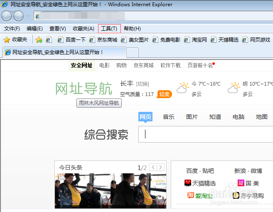
Task: Click the IE logo in title bar
Action: [4, 4]
